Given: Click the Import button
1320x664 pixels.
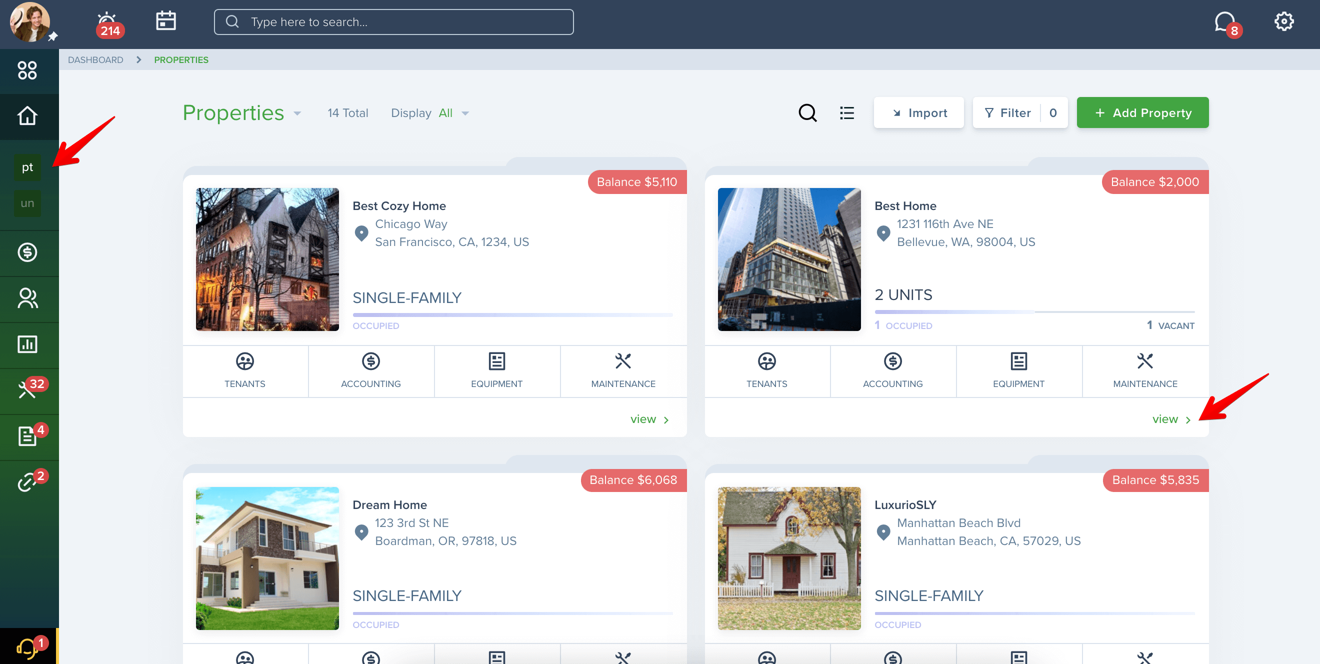Looking at the screenshot, I should (x=919, y=112).
